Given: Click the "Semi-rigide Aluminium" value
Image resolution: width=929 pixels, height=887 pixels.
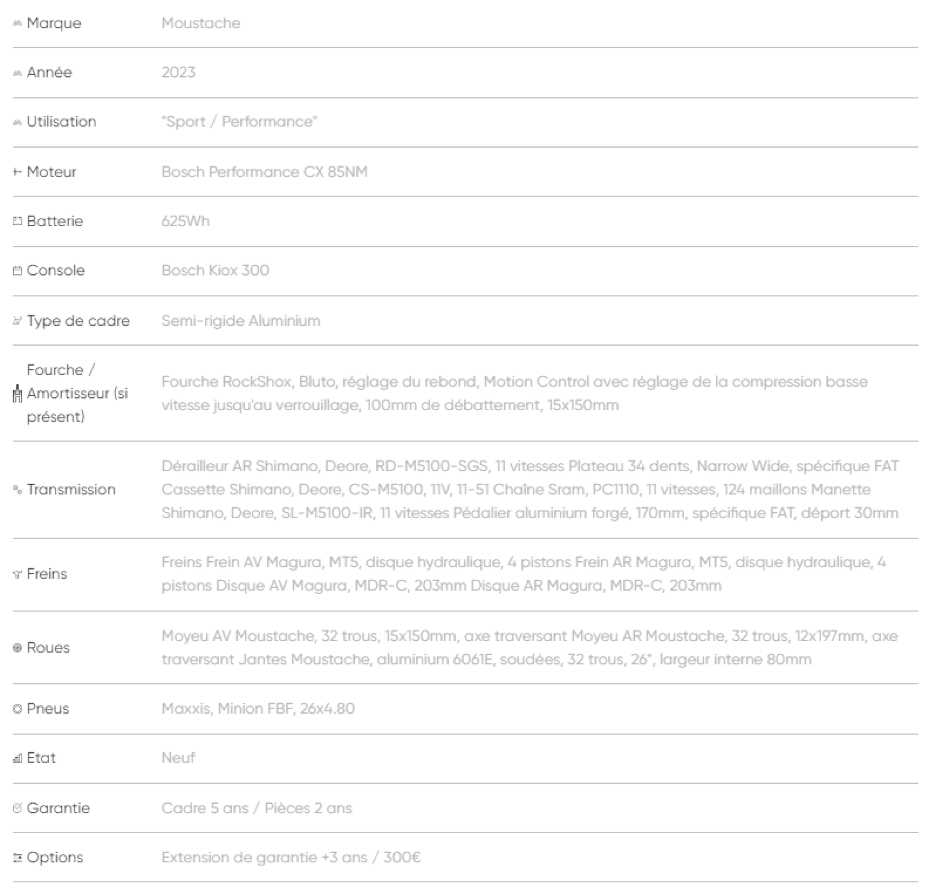Looking at the screenshot, I should pyautogui.click(x=241, y=321).
